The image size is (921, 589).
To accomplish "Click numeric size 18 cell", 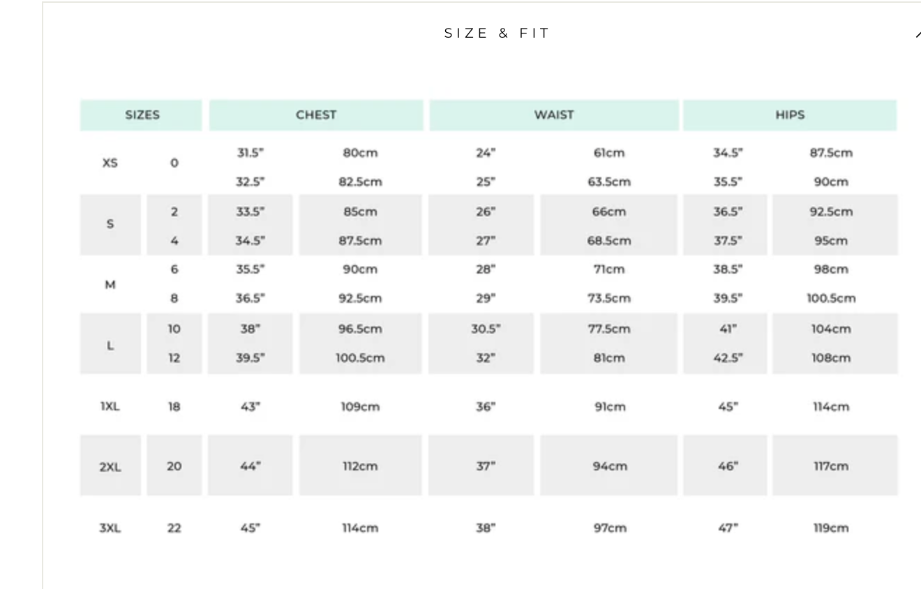I will (x=174, y=407).
